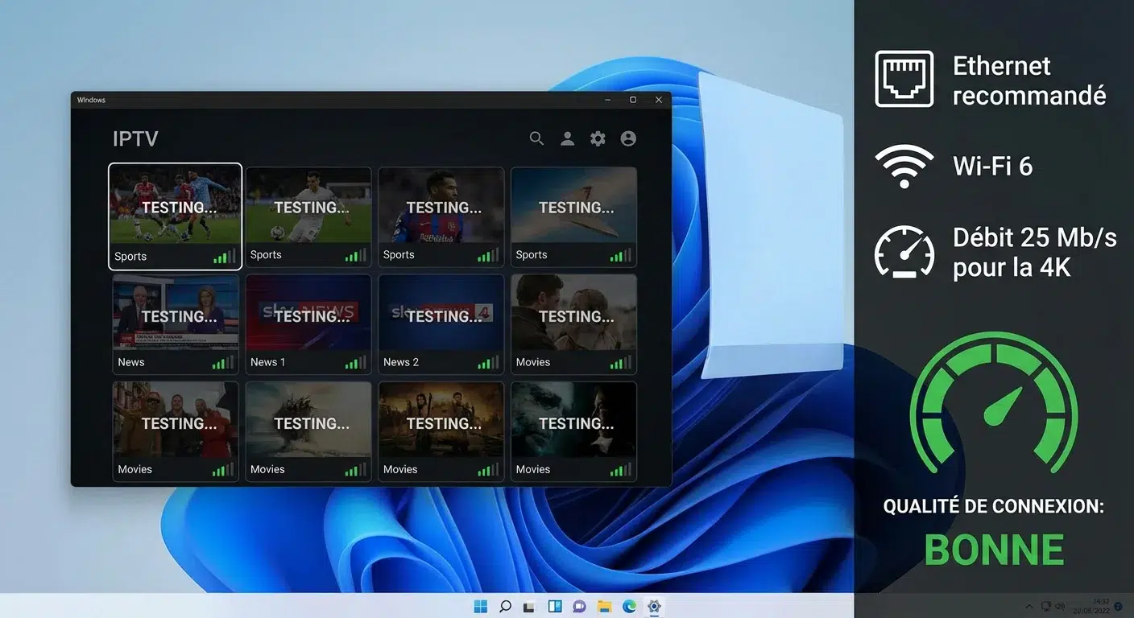The image size is (1134, 618).
Task: Open Windows Start menu
Action: (x=481, y=606)
